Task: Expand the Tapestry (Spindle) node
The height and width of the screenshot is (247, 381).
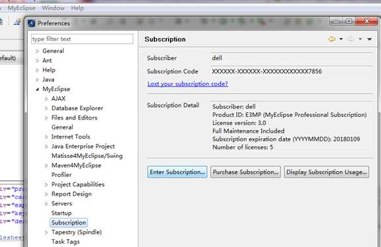Action: [x=46, y=232]
